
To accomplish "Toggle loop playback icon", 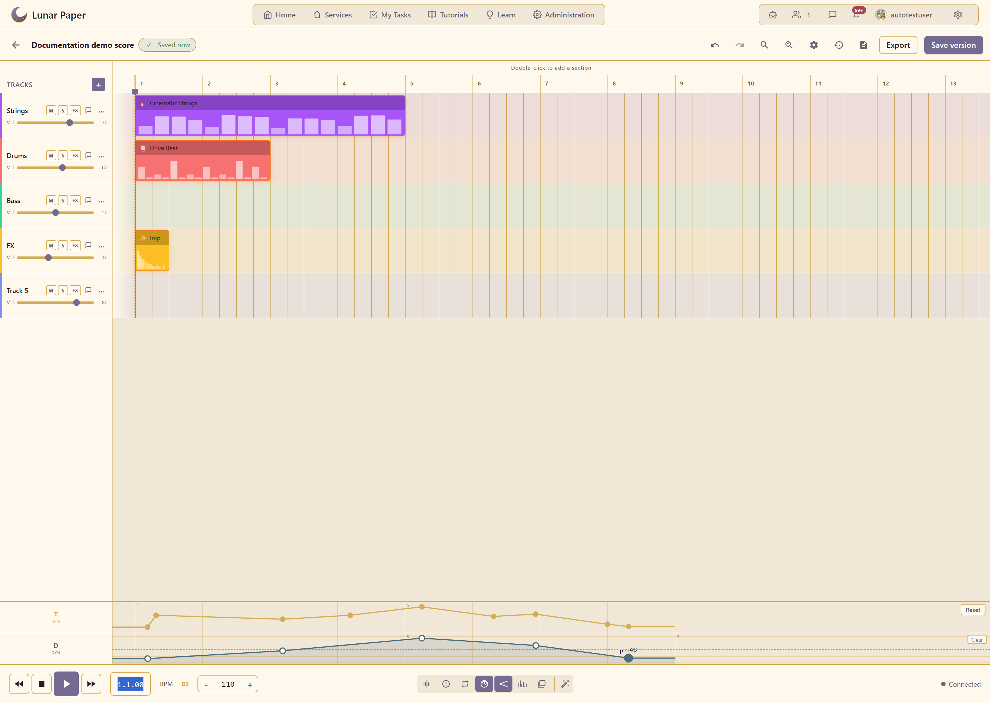I will pos(465,684).
